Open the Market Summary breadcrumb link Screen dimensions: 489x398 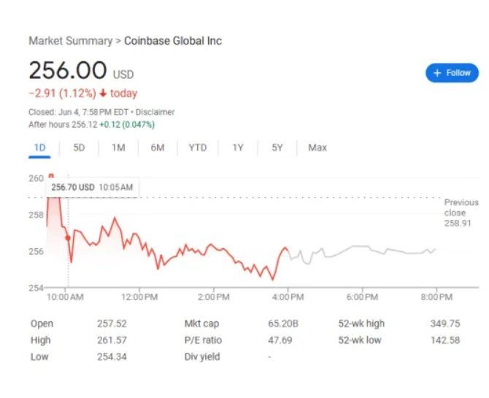coord(70,41)
